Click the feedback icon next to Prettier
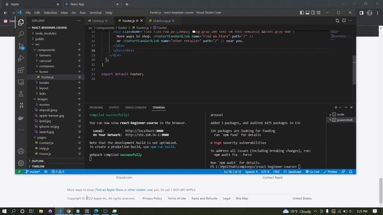Viewport: 383px width, 215px height. pos(343,171)
